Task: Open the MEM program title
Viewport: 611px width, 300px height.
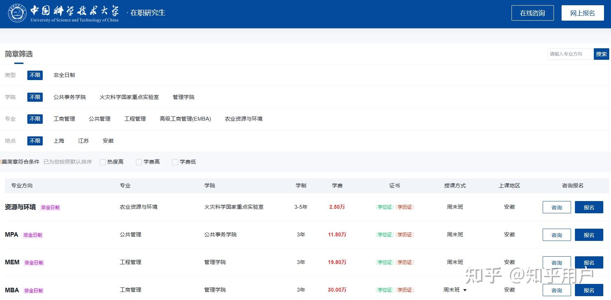Action: (12, 262)
